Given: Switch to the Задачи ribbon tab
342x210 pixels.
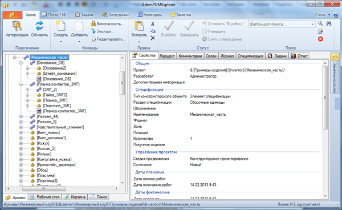Looking at the screenshot, I should coord(84,15).
